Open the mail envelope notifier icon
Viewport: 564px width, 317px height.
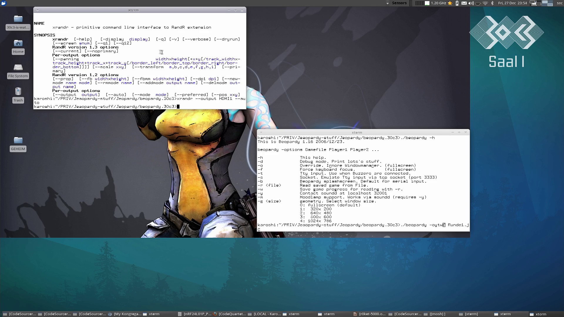(x=464, y=3)
